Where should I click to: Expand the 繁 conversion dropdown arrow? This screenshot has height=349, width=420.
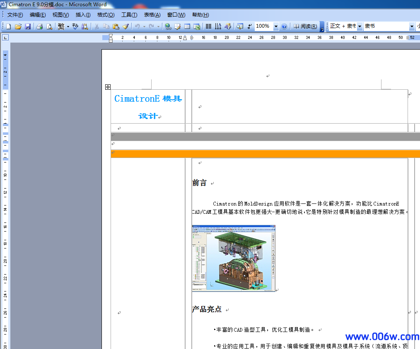(x=68, y=26)
